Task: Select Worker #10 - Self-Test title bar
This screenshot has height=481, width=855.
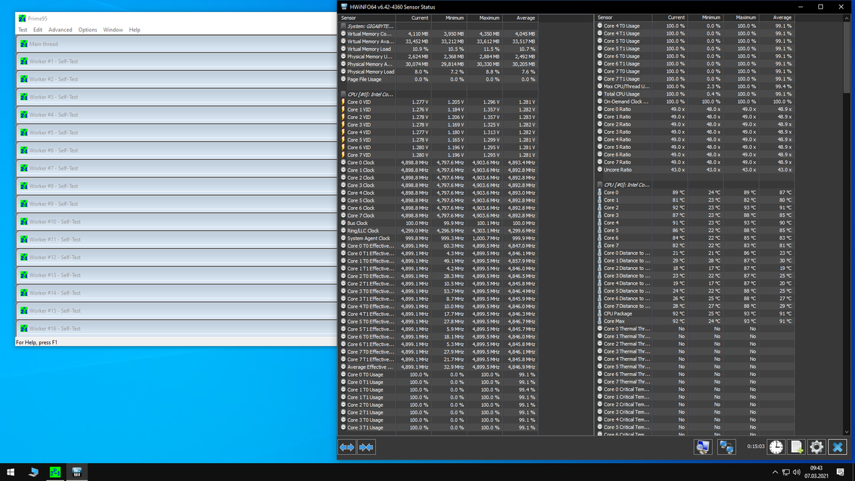Action: [x=176, y=222]
